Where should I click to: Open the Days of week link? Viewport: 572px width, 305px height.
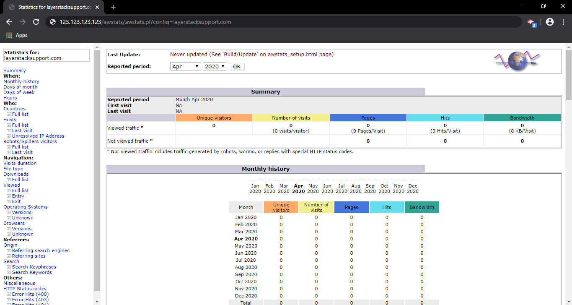(19, 92)
